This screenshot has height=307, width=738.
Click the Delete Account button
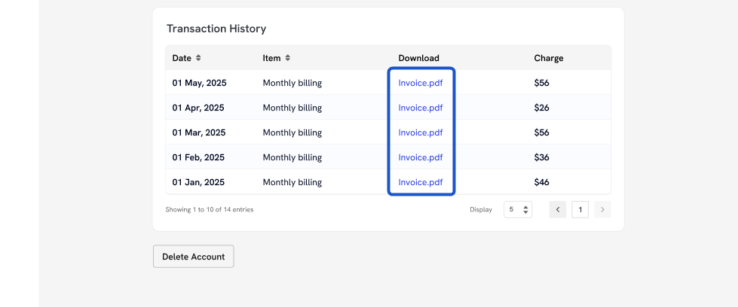tap(193, 257)
